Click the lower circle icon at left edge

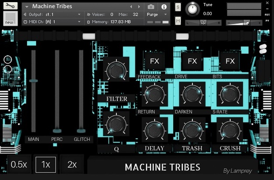[7, 69]
